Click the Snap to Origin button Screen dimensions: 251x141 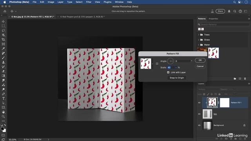point(177,78)
